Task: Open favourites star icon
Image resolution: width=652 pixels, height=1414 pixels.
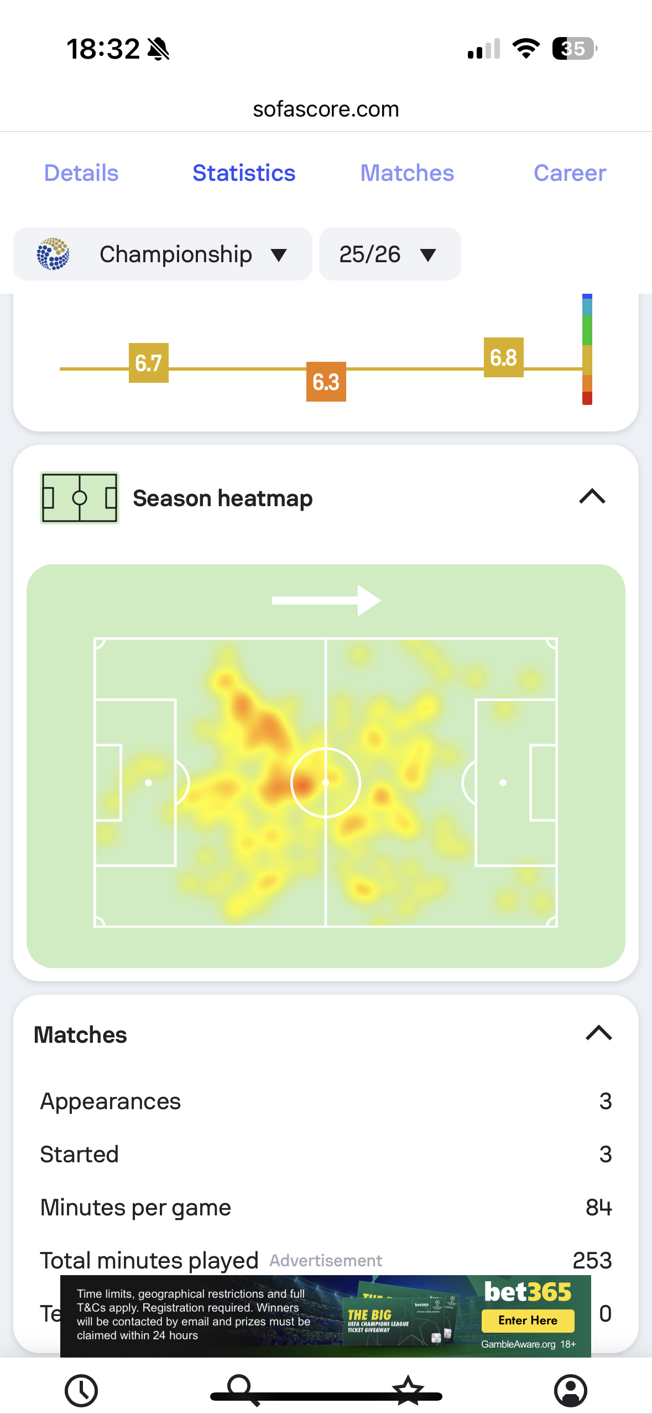Action: [x=408, y=1390]
